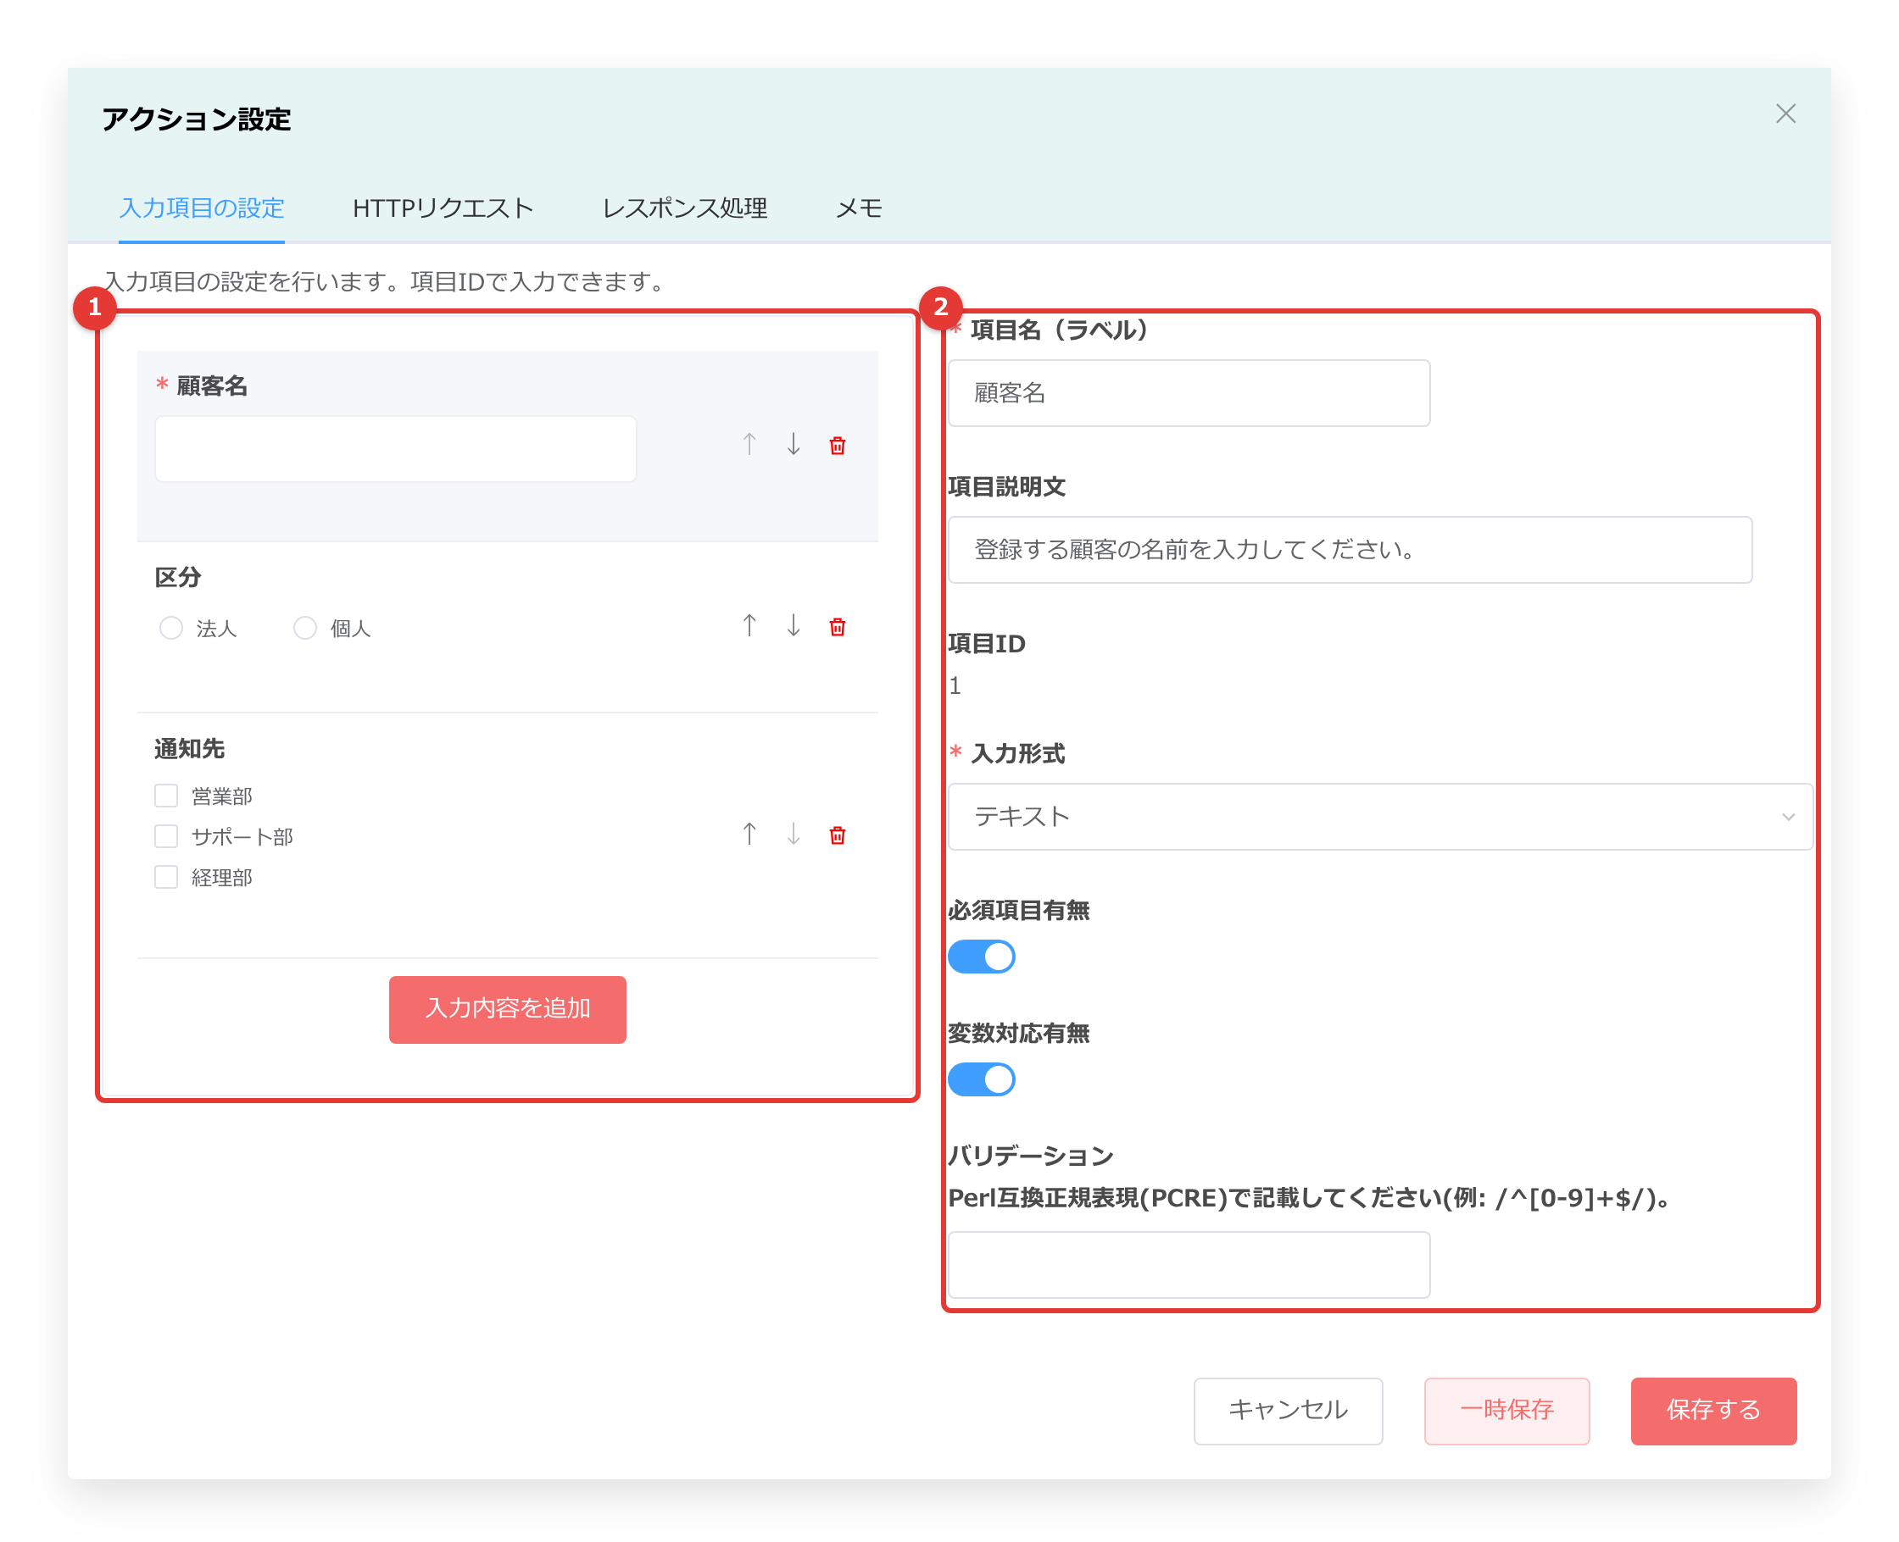Click the キャンセル button
This screenshot has width=1899, height=1542.
coord(1288,1411)
